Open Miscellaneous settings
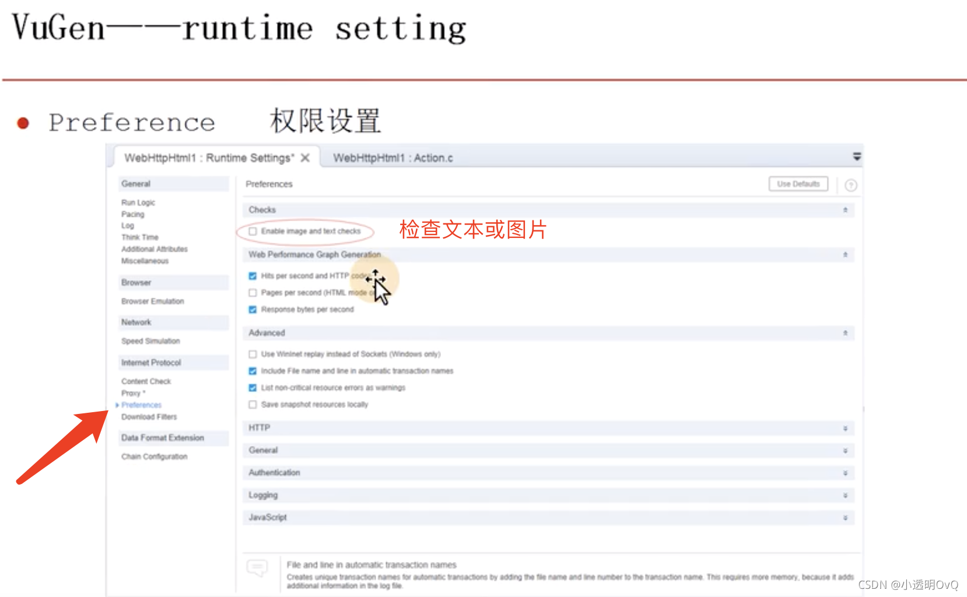 pyautogui.click(x=145, y=261)
